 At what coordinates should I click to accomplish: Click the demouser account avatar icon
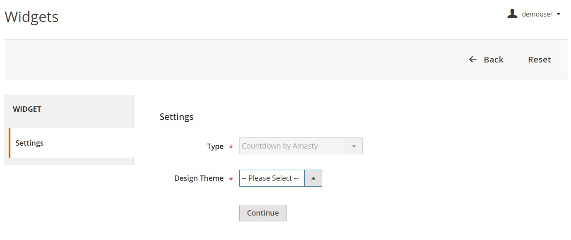512,14
